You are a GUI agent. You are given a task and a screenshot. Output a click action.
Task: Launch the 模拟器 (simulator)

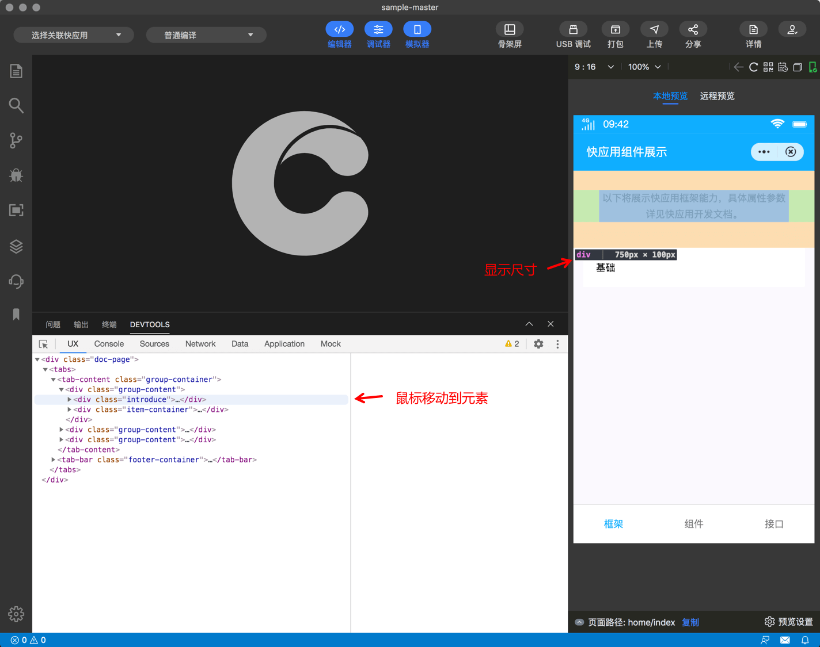(x=417, y=35)
